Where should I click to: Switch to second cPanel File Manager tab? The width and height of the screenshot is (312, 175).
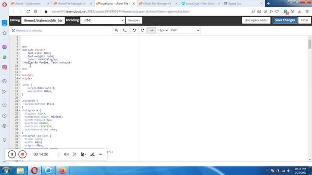[x=71, y=3]
